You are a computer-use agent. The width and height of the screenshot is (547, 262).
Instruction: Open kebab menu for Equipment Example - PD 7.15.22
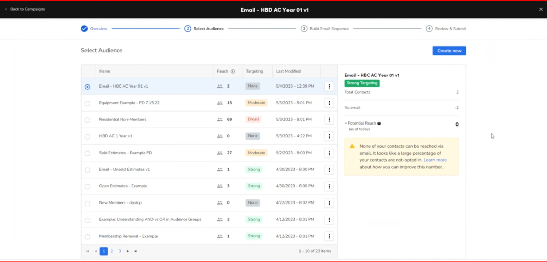329,103
